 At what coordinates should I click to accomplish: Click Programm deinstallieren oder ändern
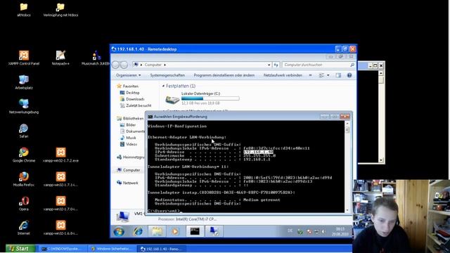(224, 75)
